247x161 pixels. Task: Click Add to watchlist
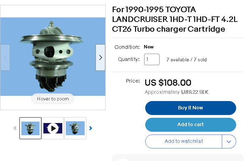tap(184, 141)
